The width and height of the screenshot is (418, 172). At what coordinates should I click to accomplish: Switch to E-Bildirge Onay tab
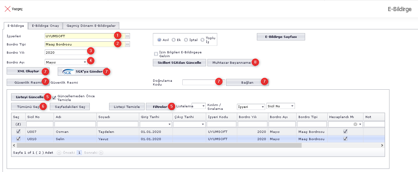[x=45, y=26]
